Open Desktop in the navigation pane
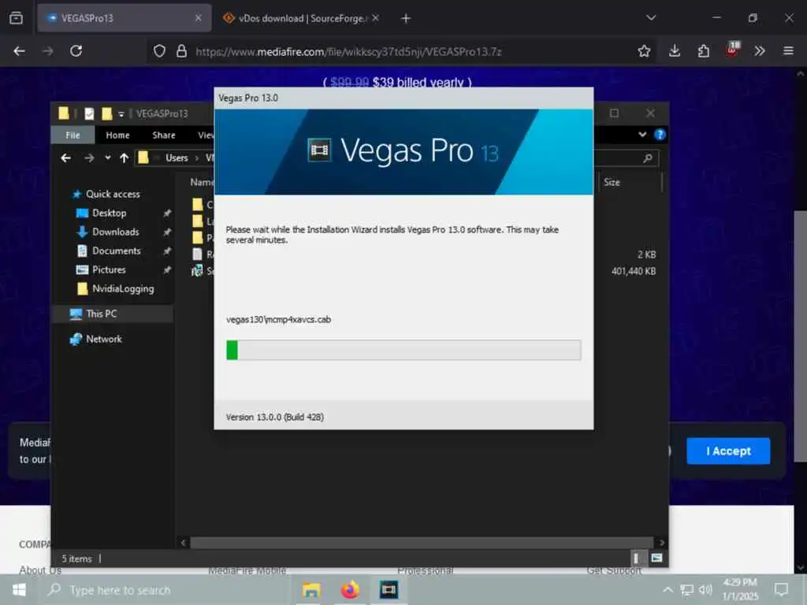The height and width of the screenshot is (605, 807). (x=109, y=213)
